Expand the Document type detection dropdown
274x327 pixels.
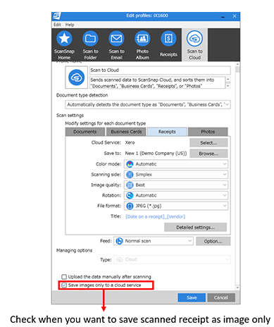point(148,104)
